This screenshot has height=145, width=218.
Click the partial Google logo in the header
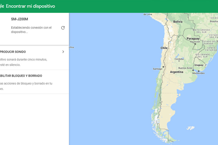pyautogui.click(x=2, y=6)
